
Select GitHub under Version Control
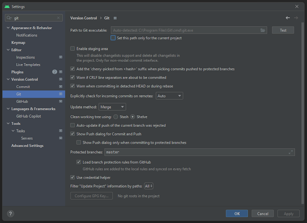22,101
